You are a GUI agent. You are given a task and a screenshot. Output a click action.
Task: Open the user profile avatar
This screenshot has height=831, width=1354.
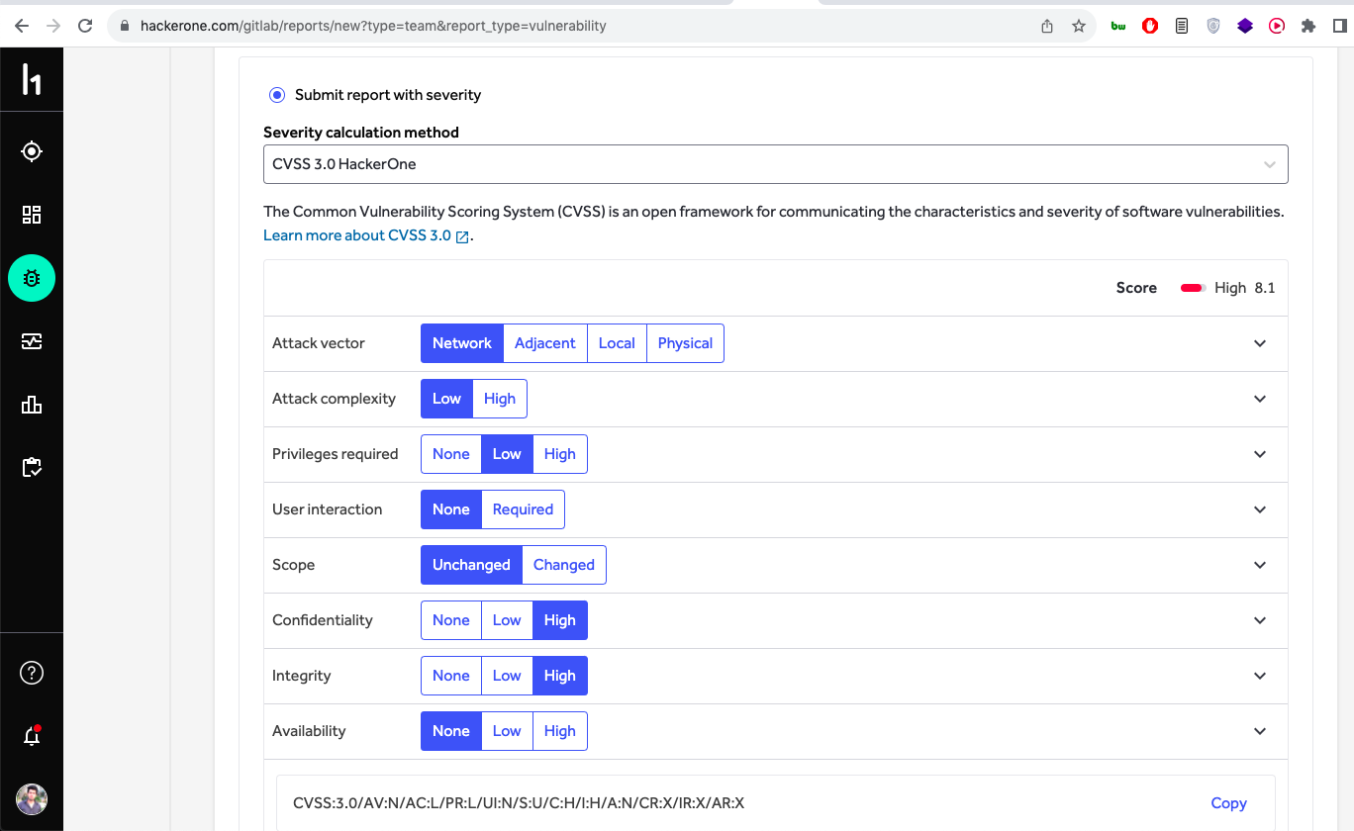click(x=32, y=799)
